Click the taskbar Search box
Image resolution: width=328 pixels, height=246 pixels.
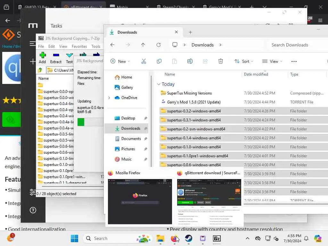point(118,238)
